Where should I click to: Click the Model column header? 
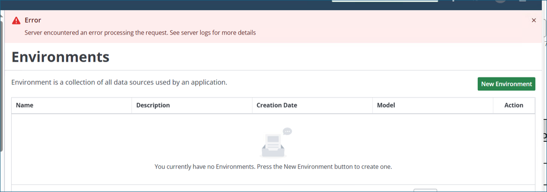(386, 105)
